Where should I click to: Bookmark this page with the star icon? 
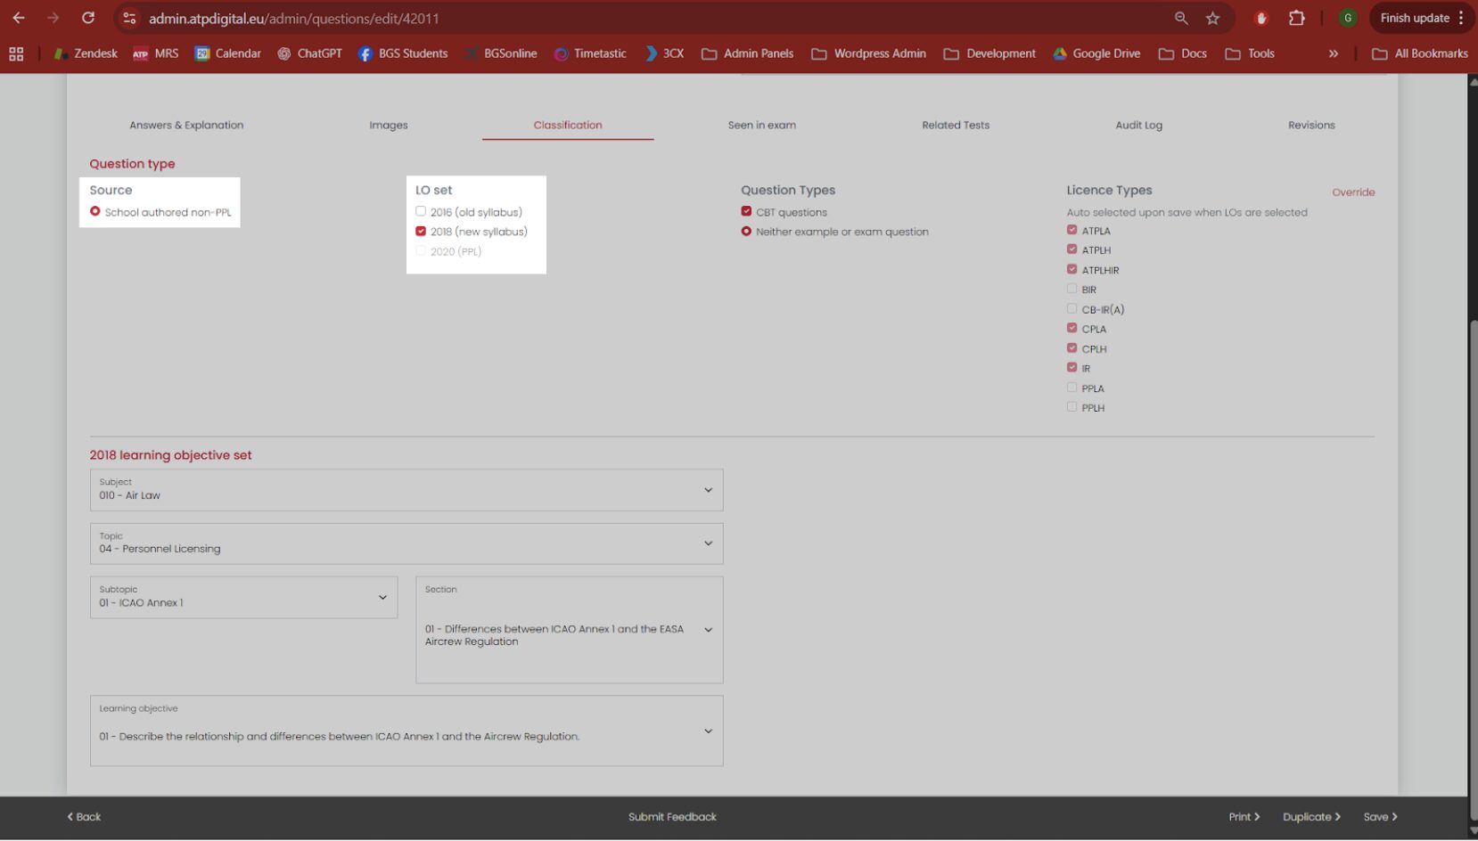[x=1212, y=18]
